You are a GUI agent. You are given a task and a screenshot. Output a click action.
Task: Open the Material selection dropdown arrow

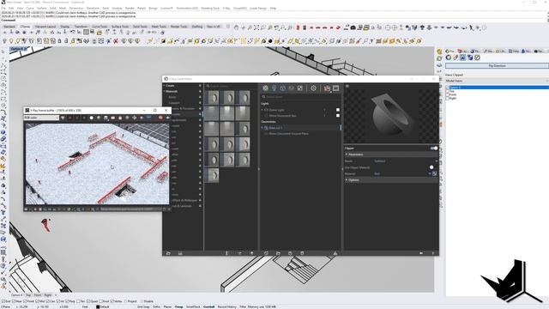[x=429, y=173]
